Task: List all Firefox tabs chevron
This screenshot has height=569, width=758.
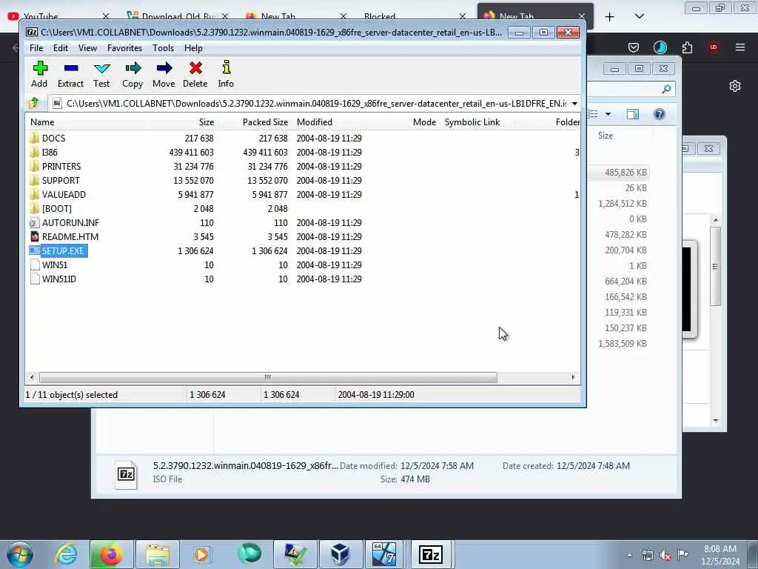Action: (639, 16)
